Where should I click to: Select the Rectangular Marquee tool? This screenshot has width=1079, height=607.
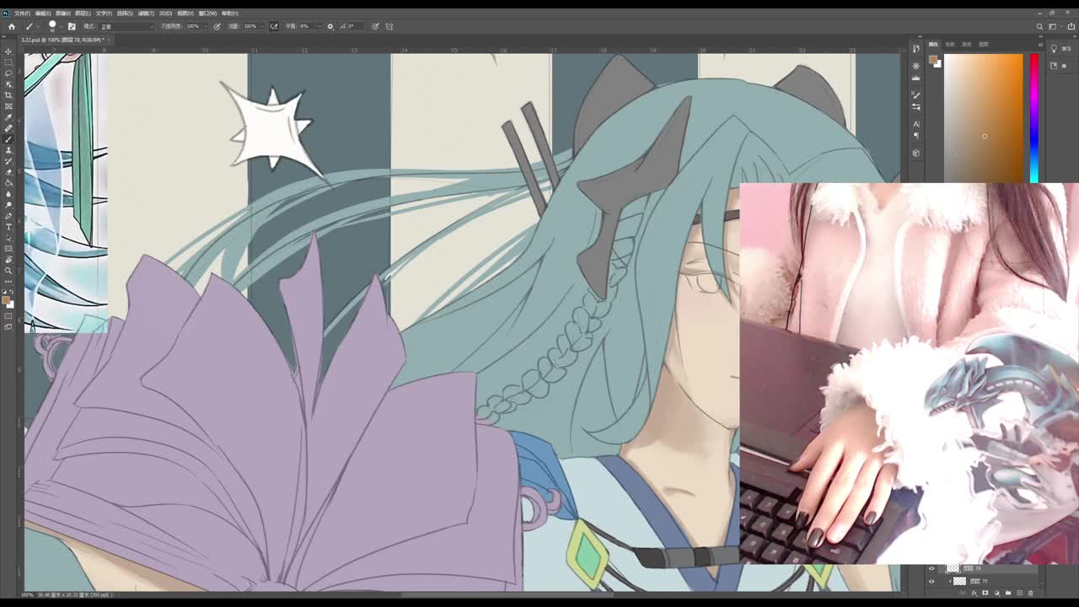tap(8, 62)
